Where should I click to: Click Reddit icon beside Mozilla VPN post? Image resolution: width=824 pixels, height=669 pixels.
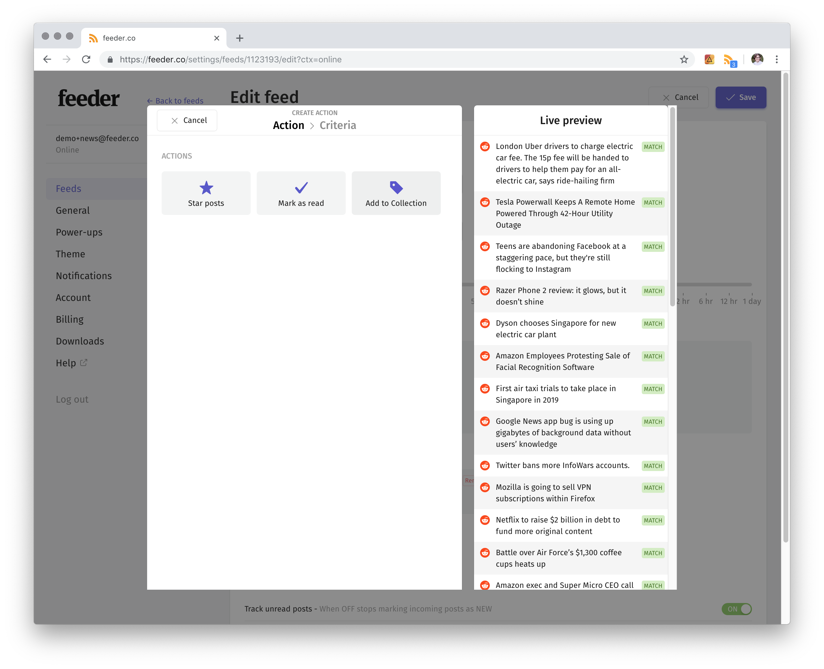pos(485,487)
